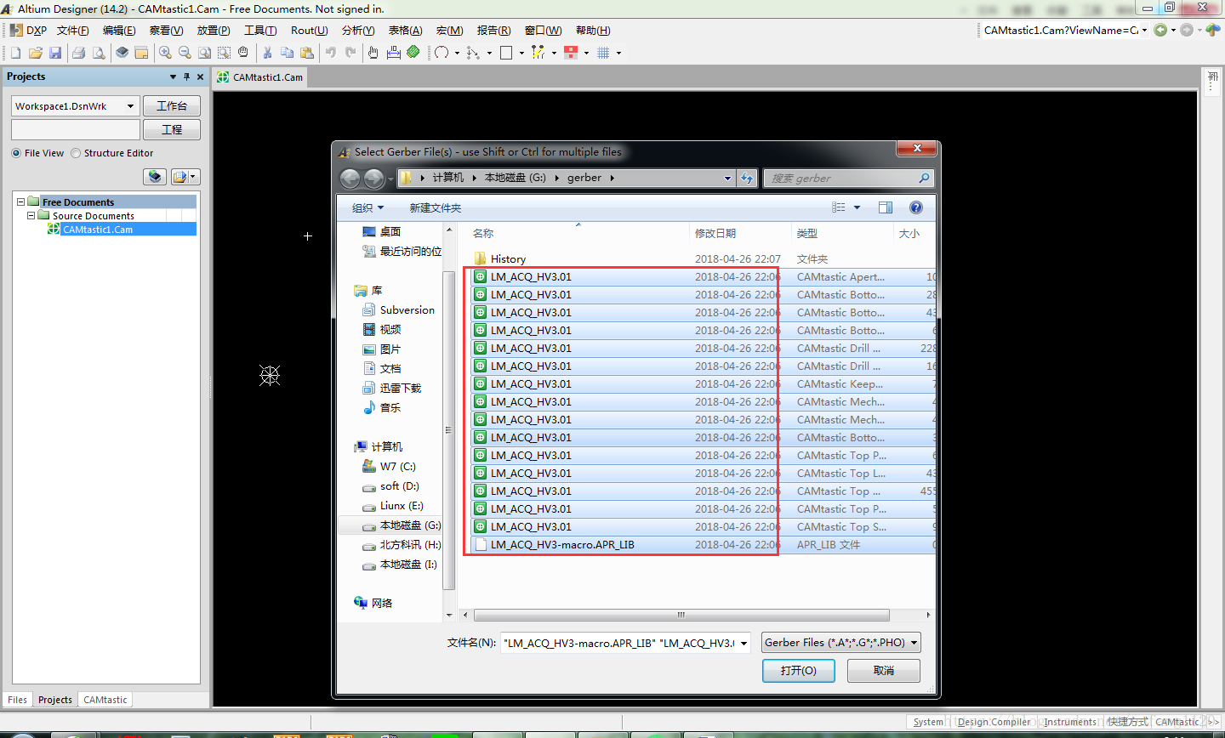The height and width of the screenshot is (738, 1225).
Task: Open the Projects panel options dropdown arrow
Action: (173, 77)
